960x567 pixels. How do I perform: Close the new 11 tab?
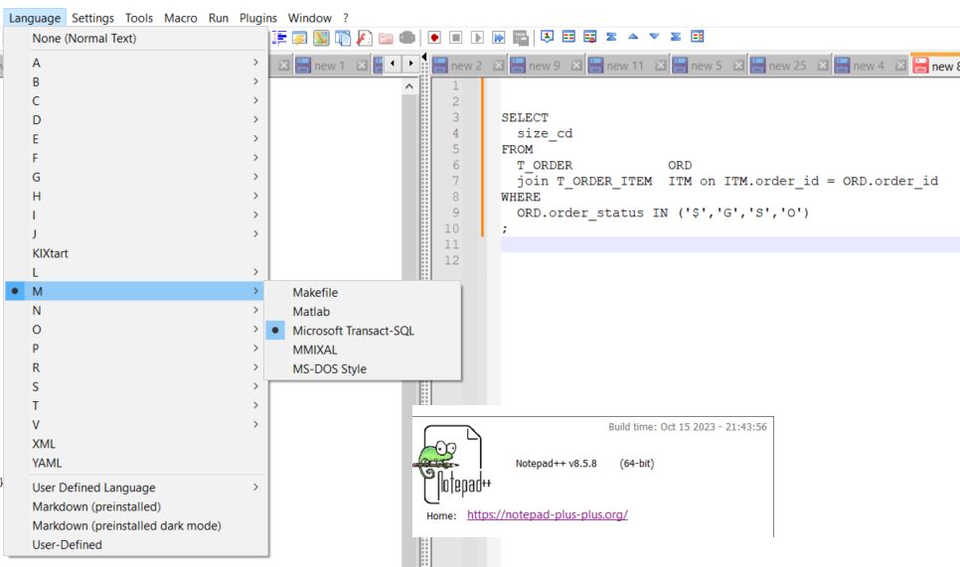[660, 66]
